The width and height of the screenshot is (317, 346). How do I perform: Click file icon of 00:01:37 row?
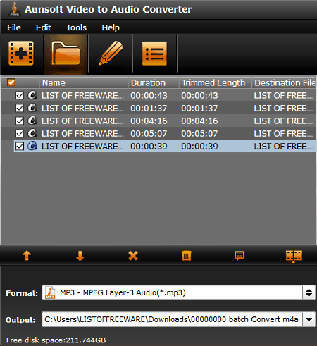tap(32, 108)
